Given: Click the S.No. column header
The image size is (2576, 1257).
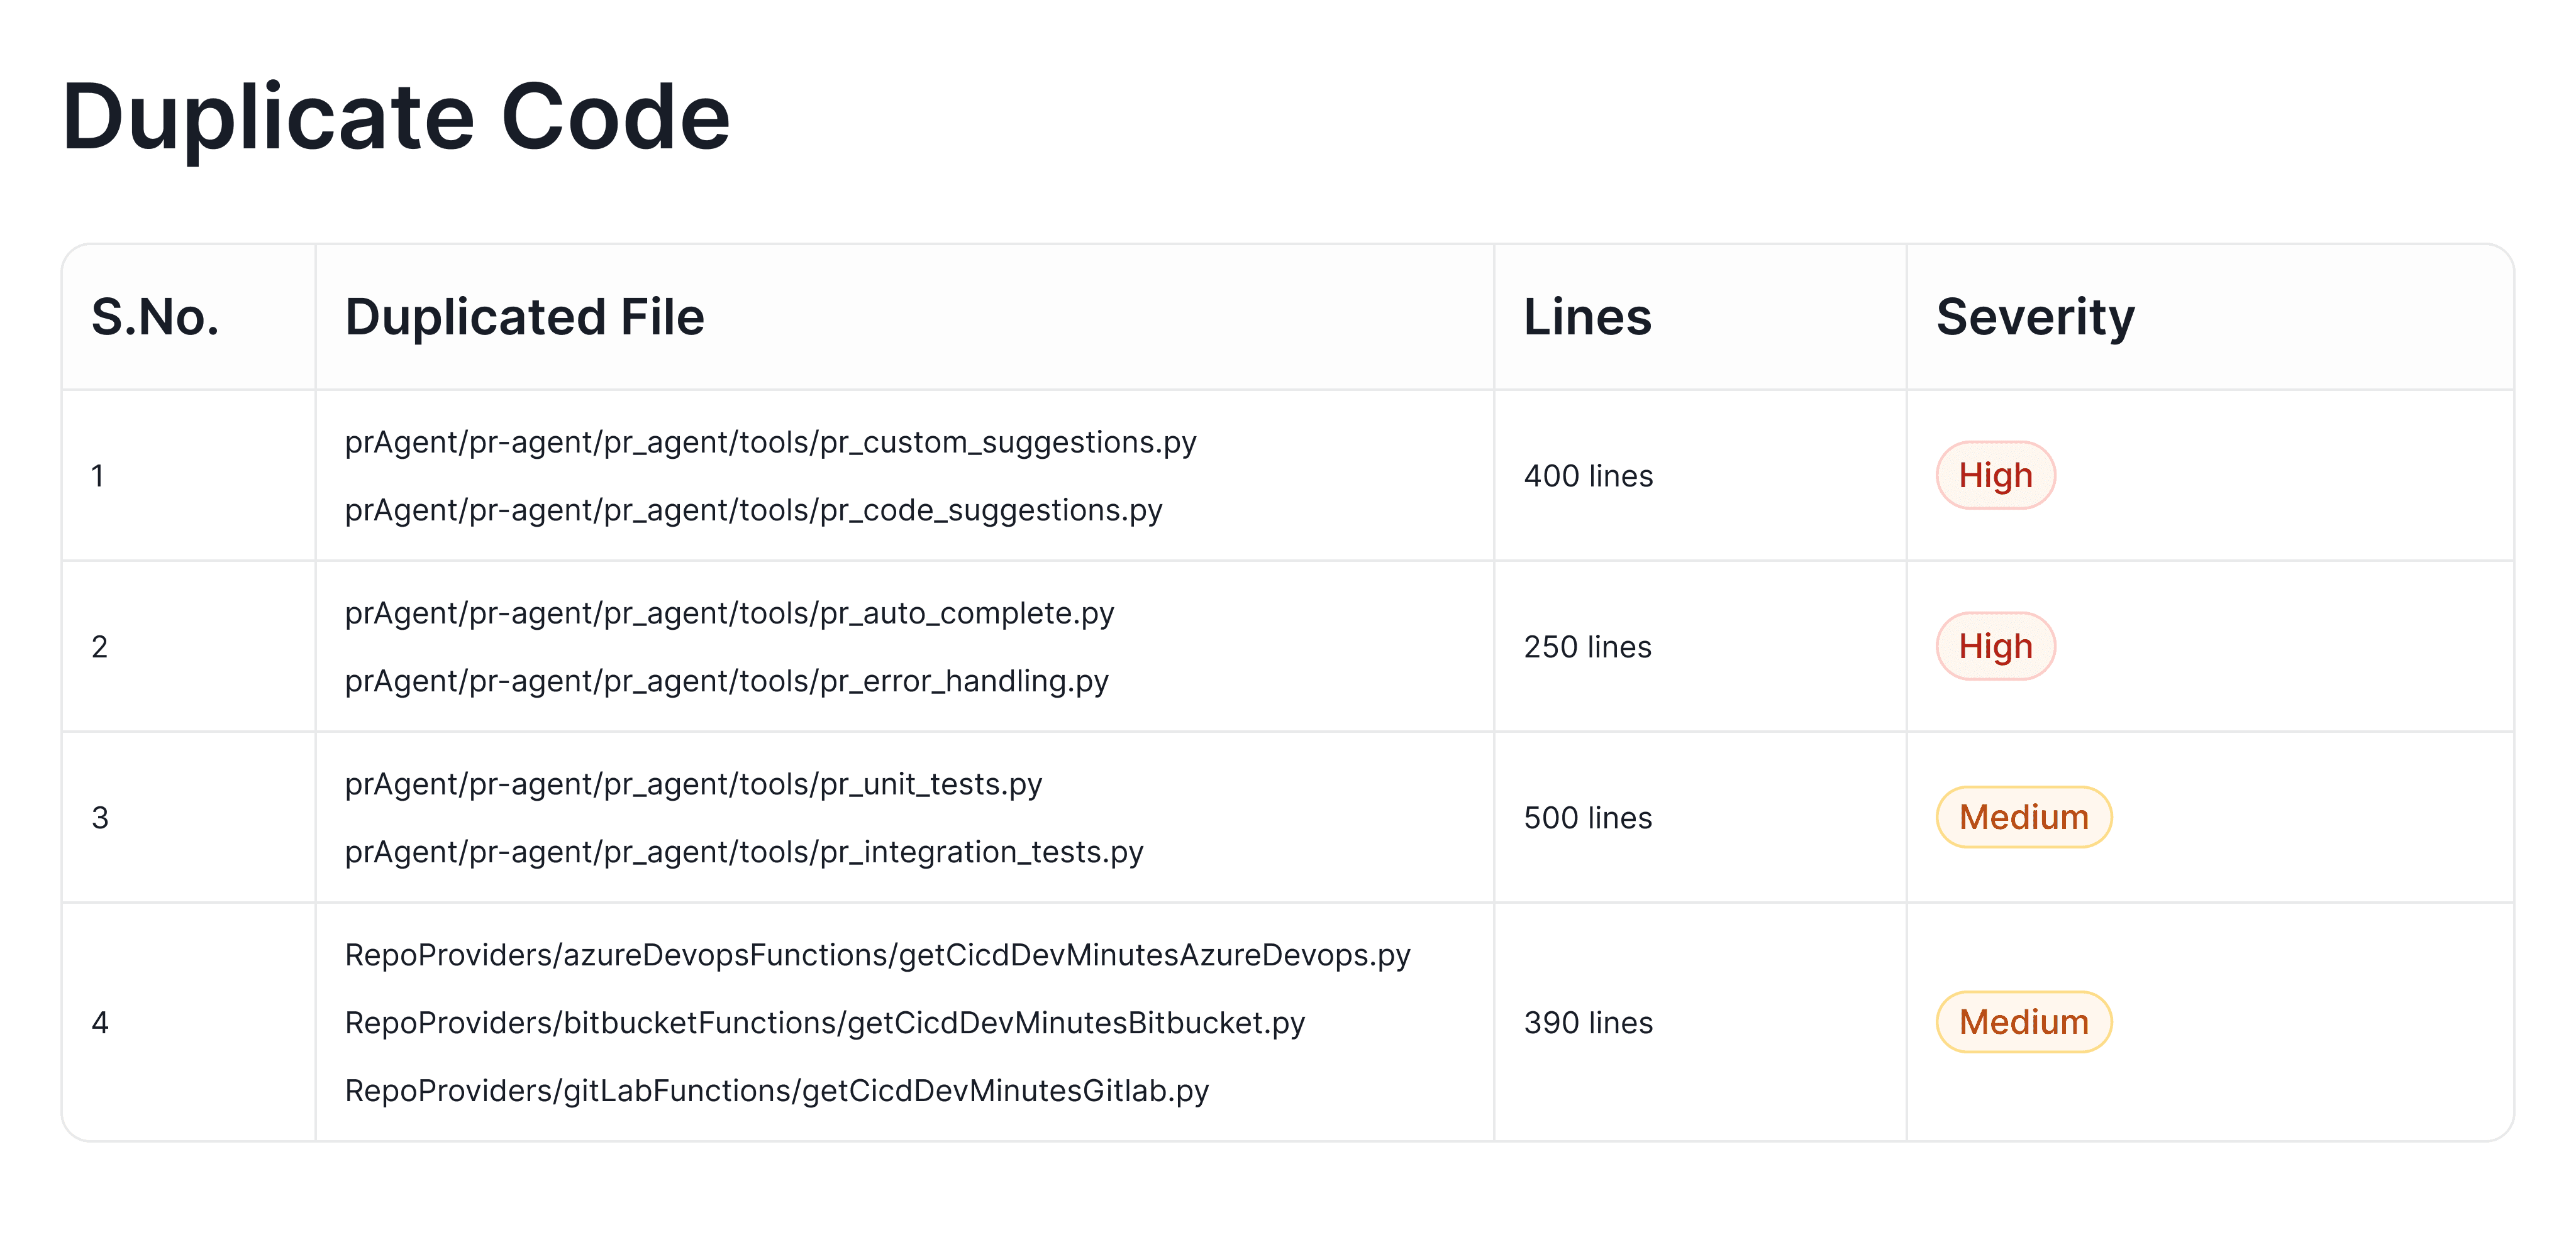Looking at the screenshot, I should click(x=155, y=318).
